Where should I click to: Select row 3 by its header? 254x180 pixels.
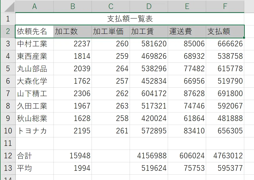click(x=8, y=44)
